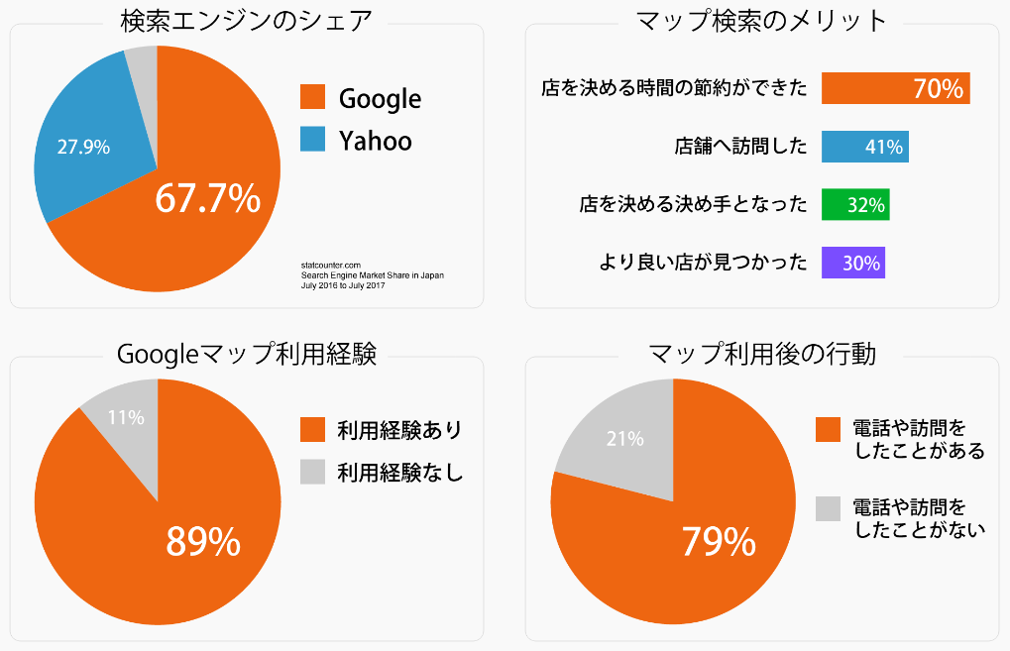
Task: Click the 検索エンジンのシェア chart title
Action: 246,20
